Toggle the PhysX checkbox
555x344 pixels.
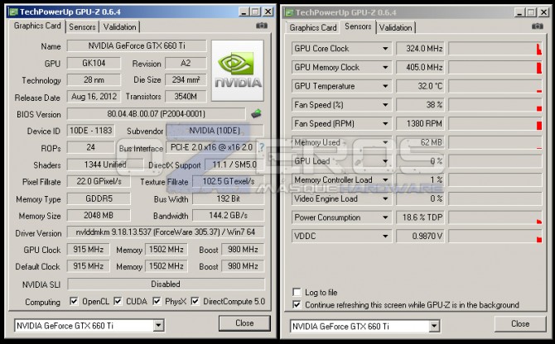coord(157,301)
